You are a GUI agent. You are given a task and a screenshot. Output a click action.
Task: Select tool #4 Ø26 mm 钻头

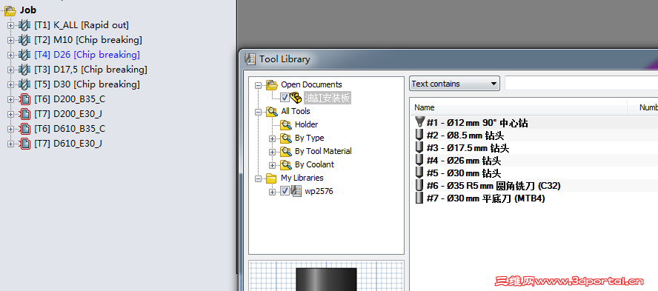pyautogui.click(x=464, y=161)
